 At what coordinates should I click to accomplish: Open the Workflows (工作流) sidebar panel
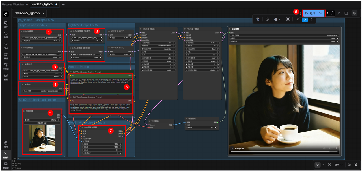coord(6,66)
